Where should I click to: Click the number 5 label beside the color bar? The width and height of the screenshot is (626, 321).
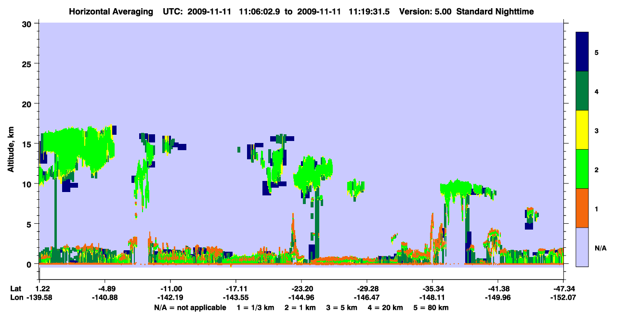click(x=597, y=52)
